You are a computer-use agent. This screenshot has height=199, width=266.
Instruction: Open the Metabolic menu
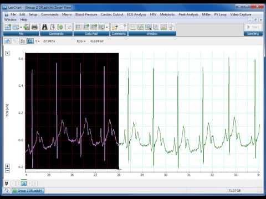167,14
